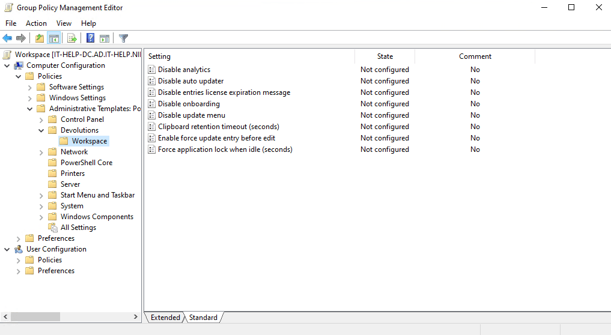Click the Forward arrow toolbar icon
This screenshot has width=611, height=335.
coord(21,38)
